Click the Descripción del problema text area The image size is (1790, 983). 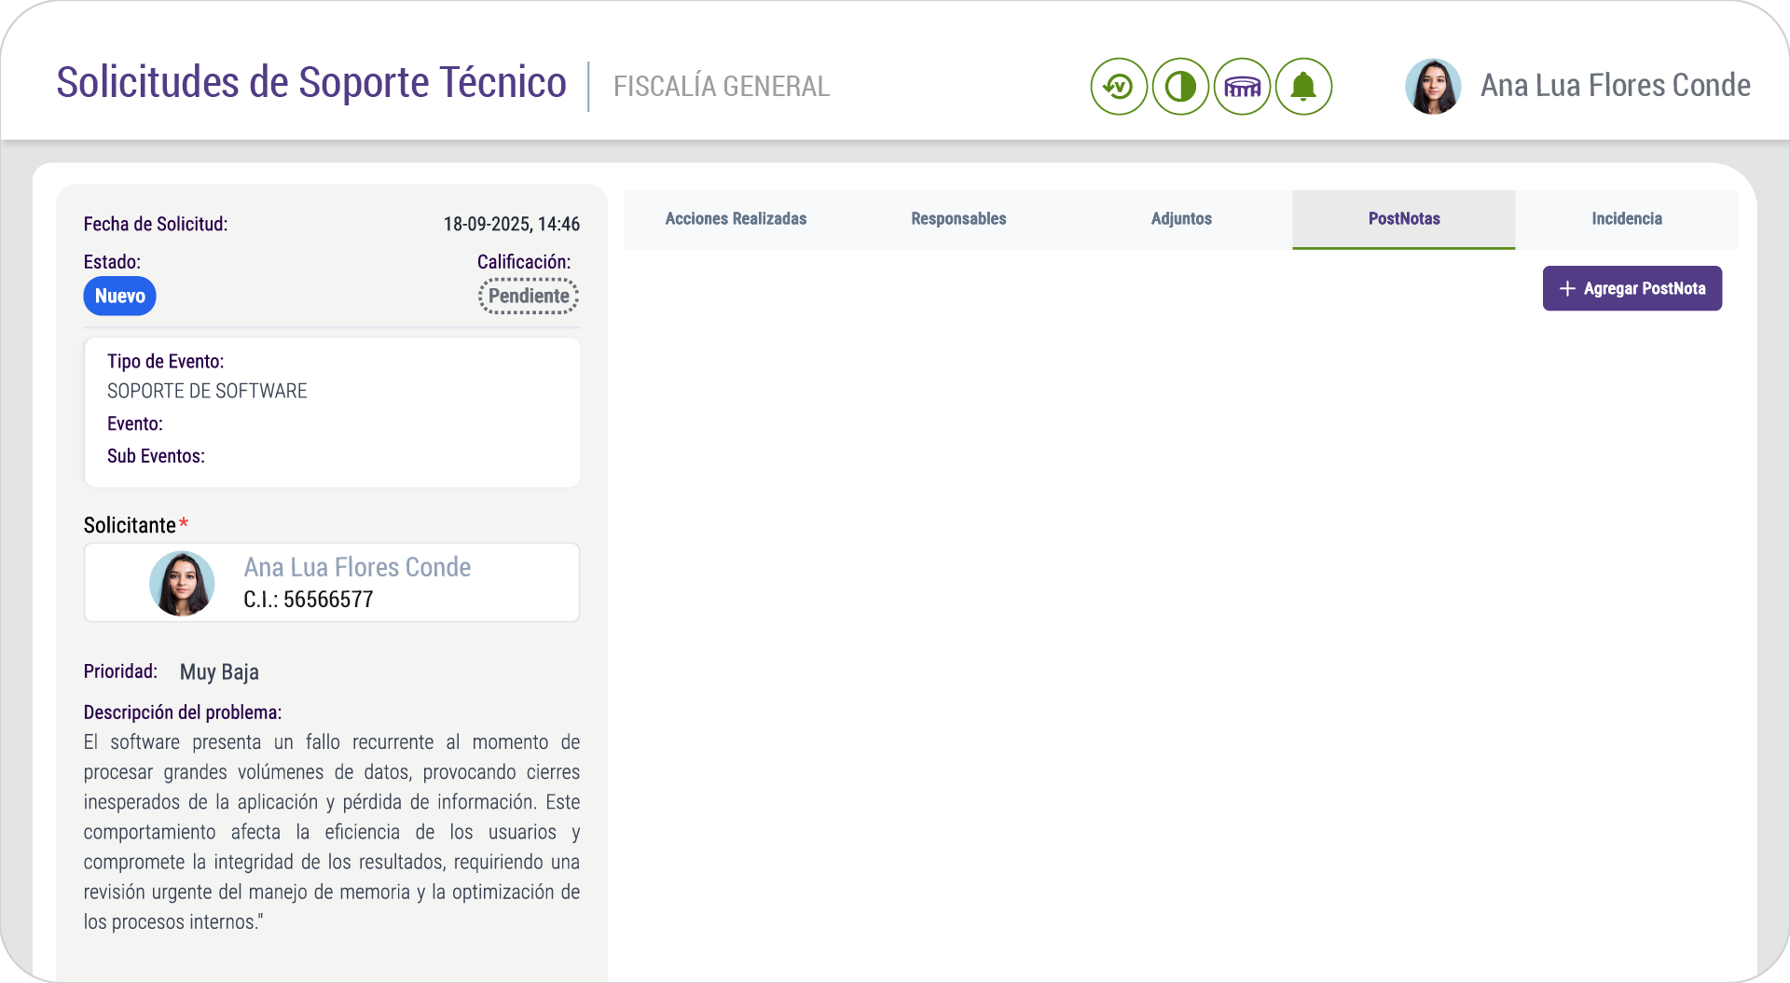[x=331, y=830]
